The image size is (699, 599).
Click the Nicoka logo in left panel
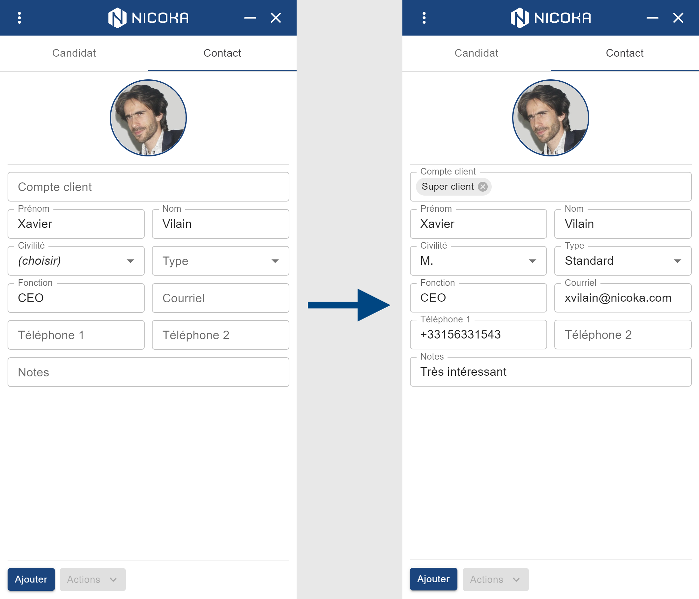click(x=148, y=18)
